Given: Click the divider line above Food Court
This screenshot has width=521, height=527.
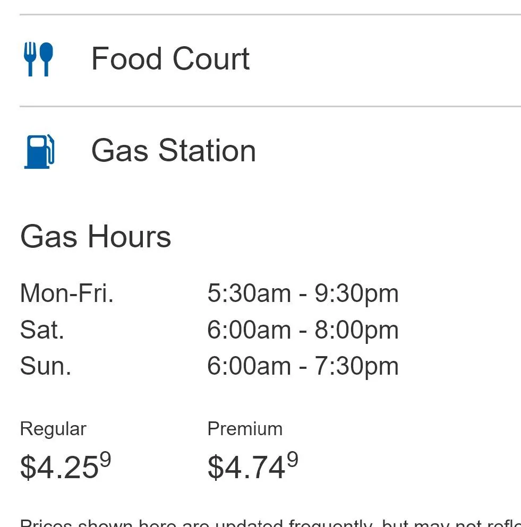Looking at the screenshot, I should point(270,14).
